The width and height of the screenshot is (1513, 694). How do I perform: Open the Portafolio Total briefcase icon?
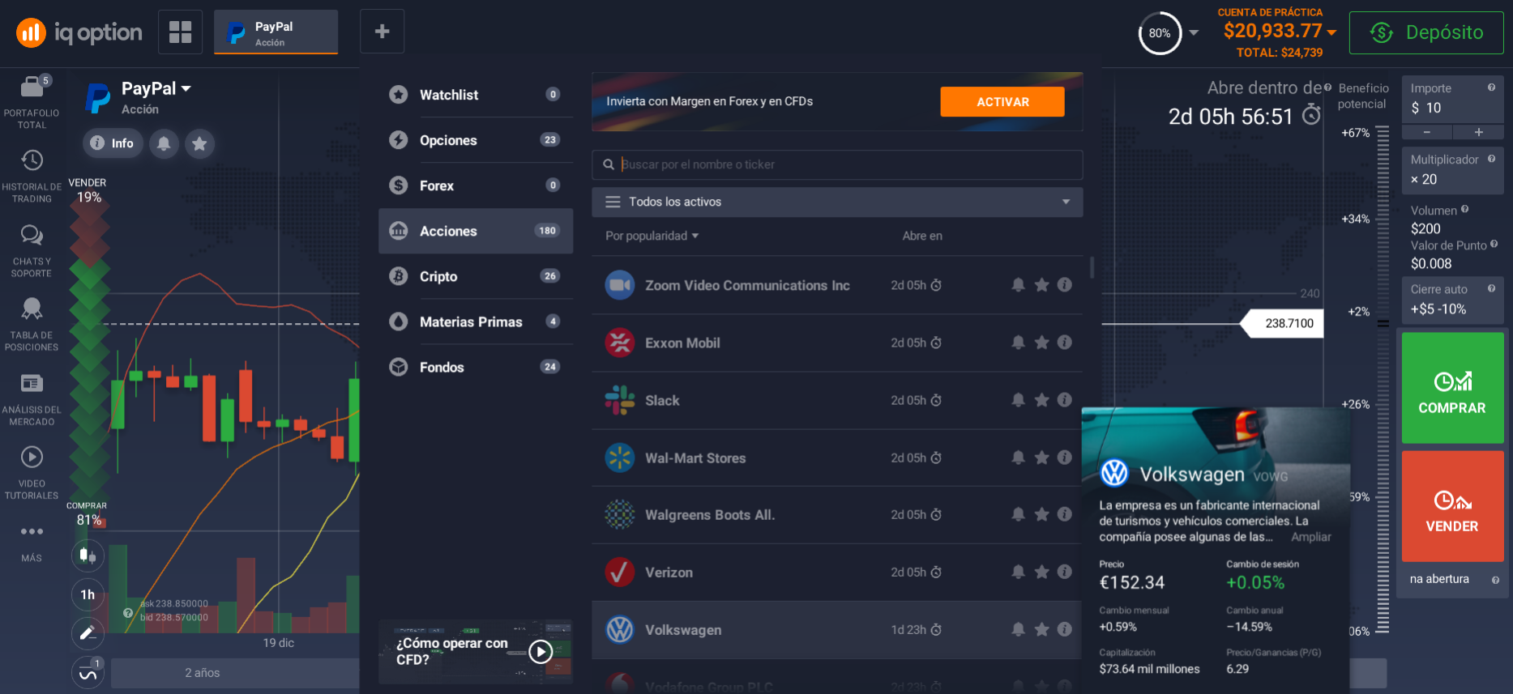(32, 87)
